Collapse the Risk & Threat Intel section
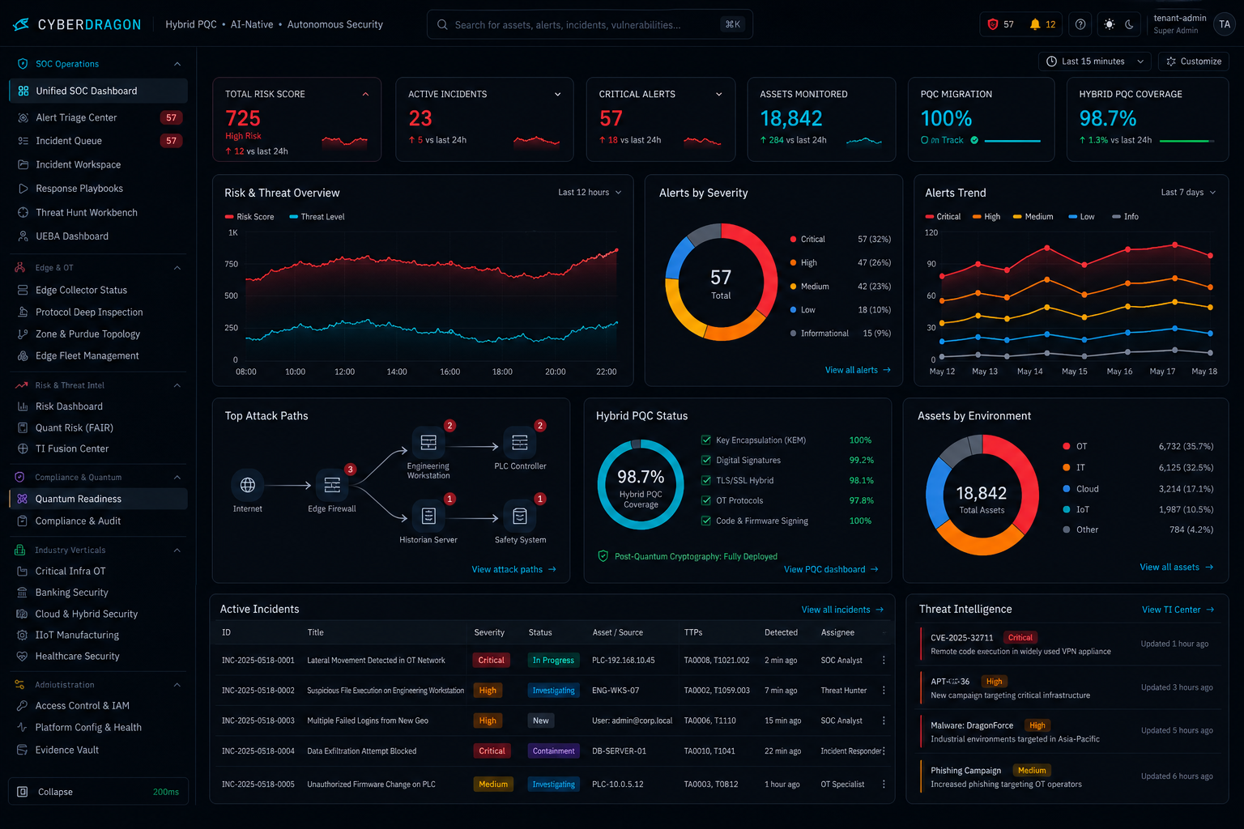The height and width of the screenshot is (829, 1244). click(x=177, y=385)
